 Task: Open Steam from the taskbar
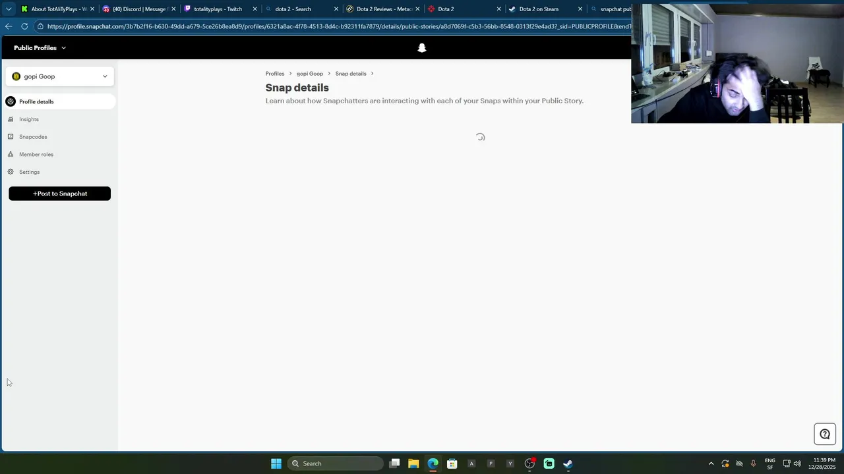568,463
